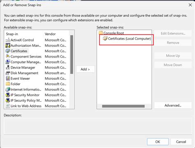Click the IP Security Monitor snap-in icon
Image resolution: width=195 pixels, height=148 pixels.
coord(8,95)
